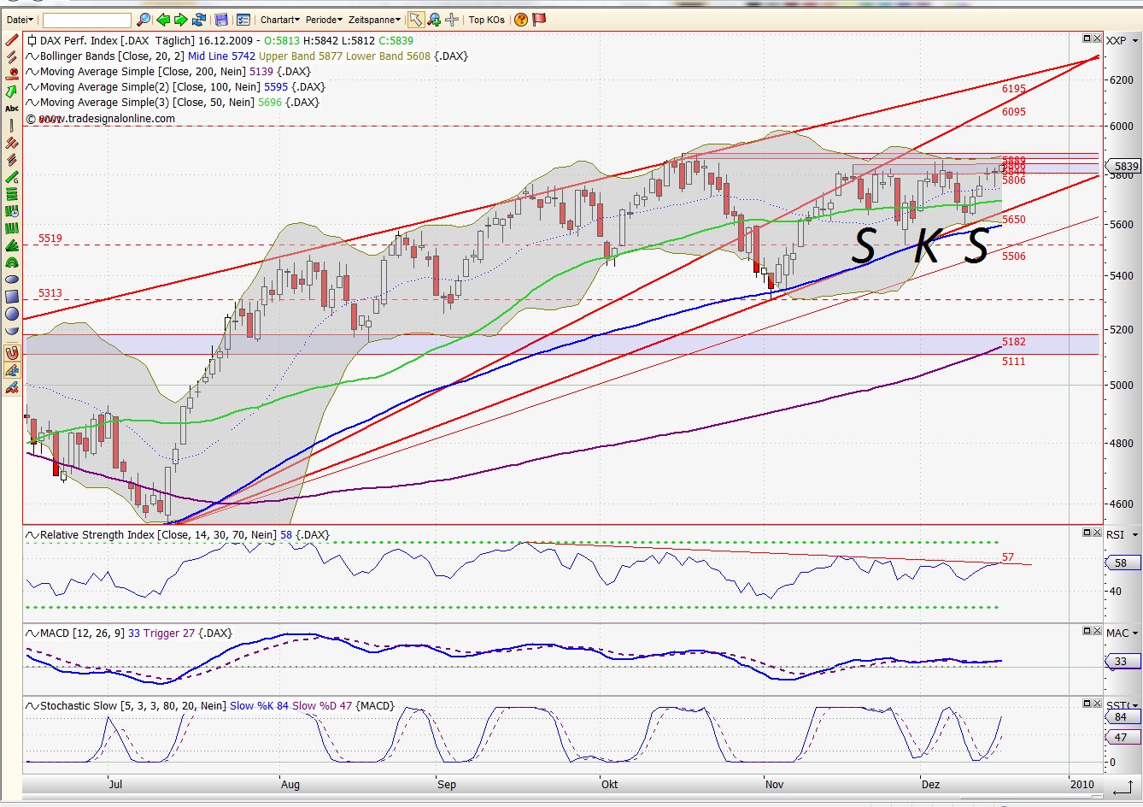Open the Periode menu
The height and width of the screenshot is (807, 1143).
[x=324, y=19]
